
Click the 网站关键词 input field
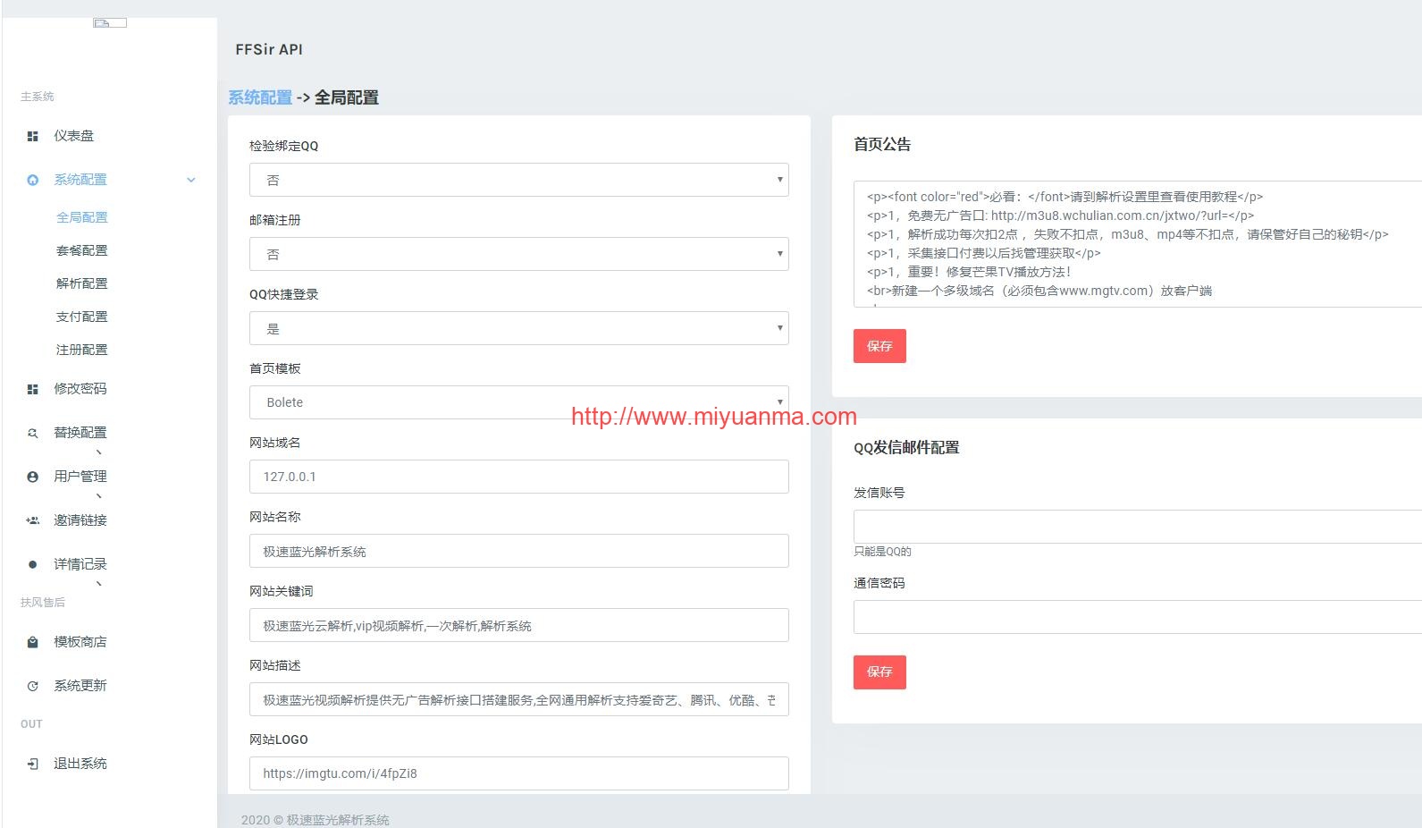pos(519,625)
